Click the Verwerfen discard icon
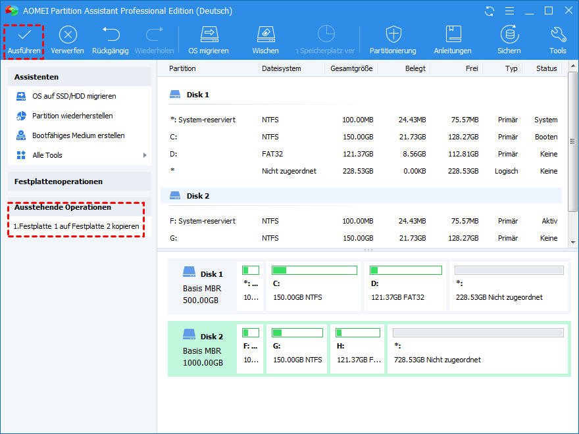Viewport: 579px width, 434px height. [x=68, y=35]
